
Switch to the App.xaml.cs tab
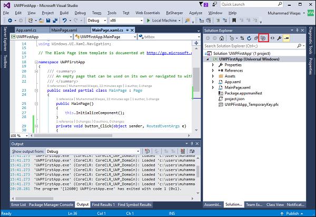[x=26, y=29]
